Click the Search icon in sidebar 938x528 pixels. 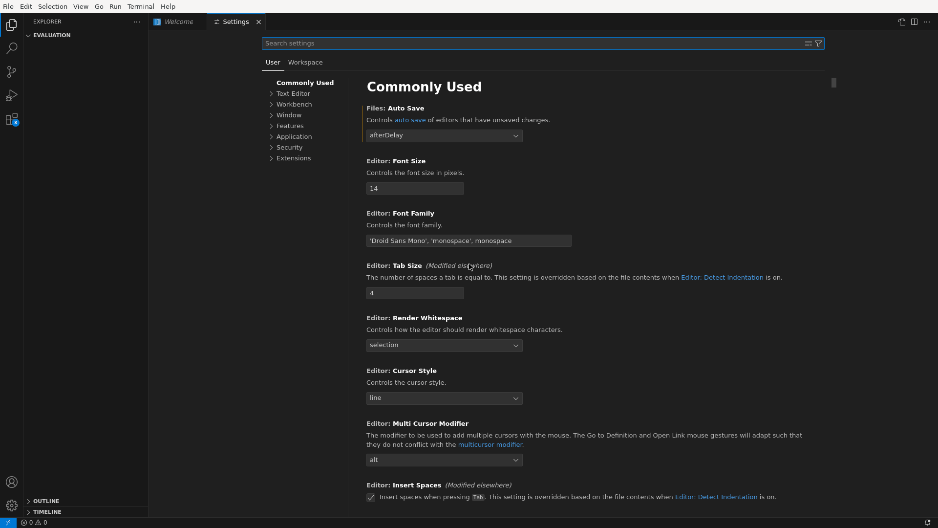coord(12,48)
